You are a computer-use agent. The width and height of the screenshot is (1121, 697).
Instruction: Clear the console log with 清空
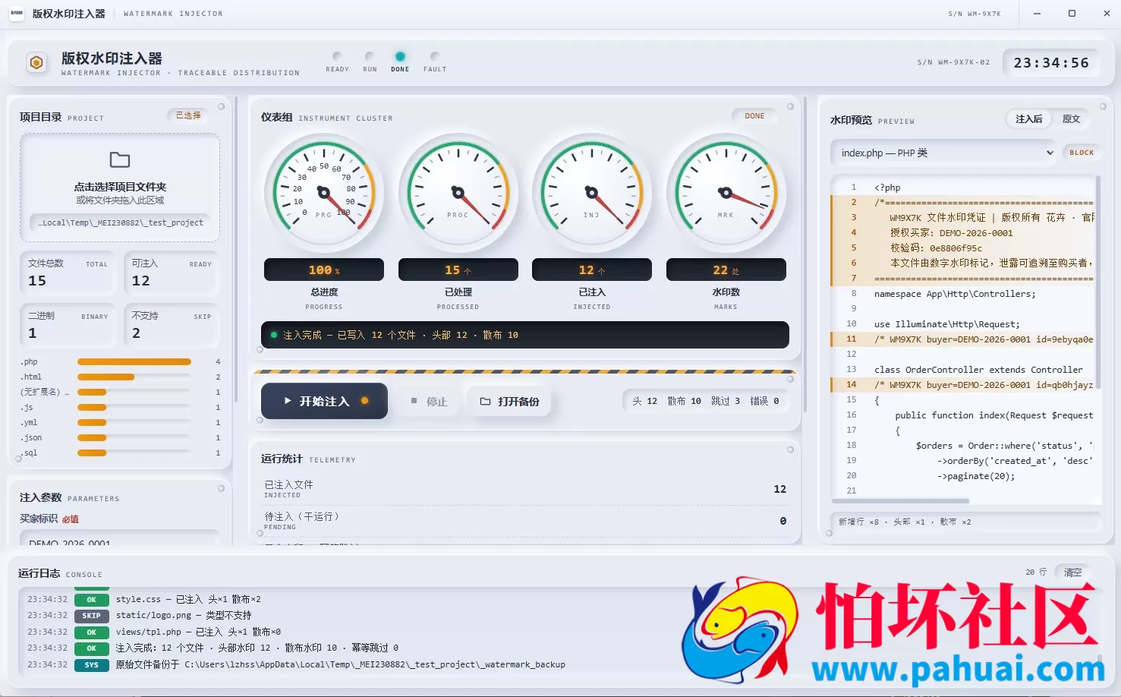(1072, 572)
